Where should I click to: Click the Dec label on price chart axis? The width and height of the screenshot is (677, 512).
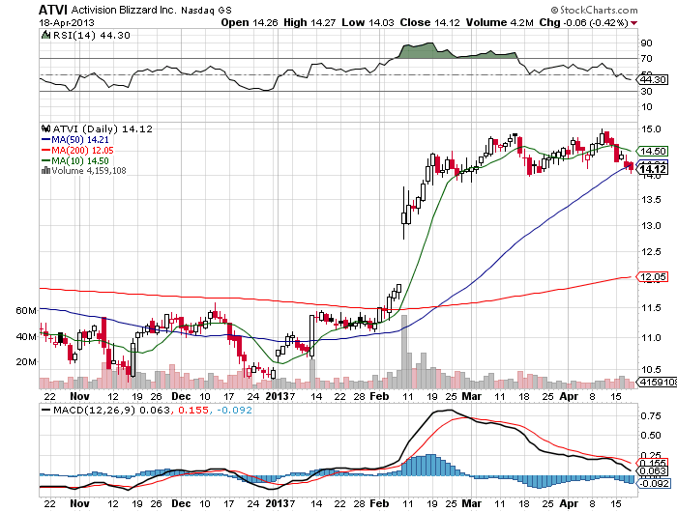click(181, 396)
